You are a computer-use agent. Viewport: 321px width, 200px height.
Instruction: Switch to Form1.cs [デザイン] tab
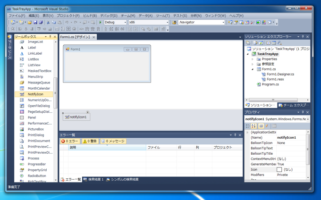[x=75, y=37]
